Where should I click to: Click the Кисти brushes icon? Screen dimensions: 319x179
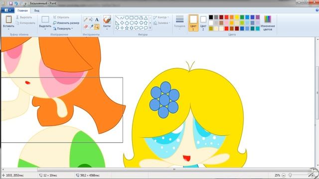pos(107,19)
